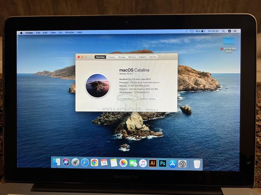Viewport: 261px width, 195px height.
Task: Click the System Report button
Action: (127, 99)
